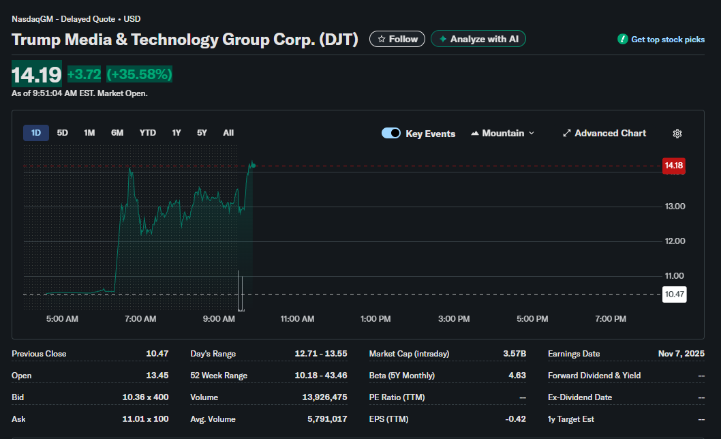This screenshot has height=439, width=721.
Task: Toggle the Key Events switch
Action: [x=391, y=133]
